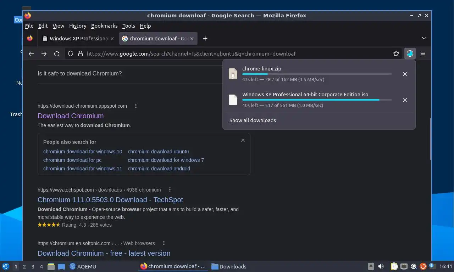Click the orange update notifier tray icon
The height and width of the screenshot is (272, 454).
423,266
